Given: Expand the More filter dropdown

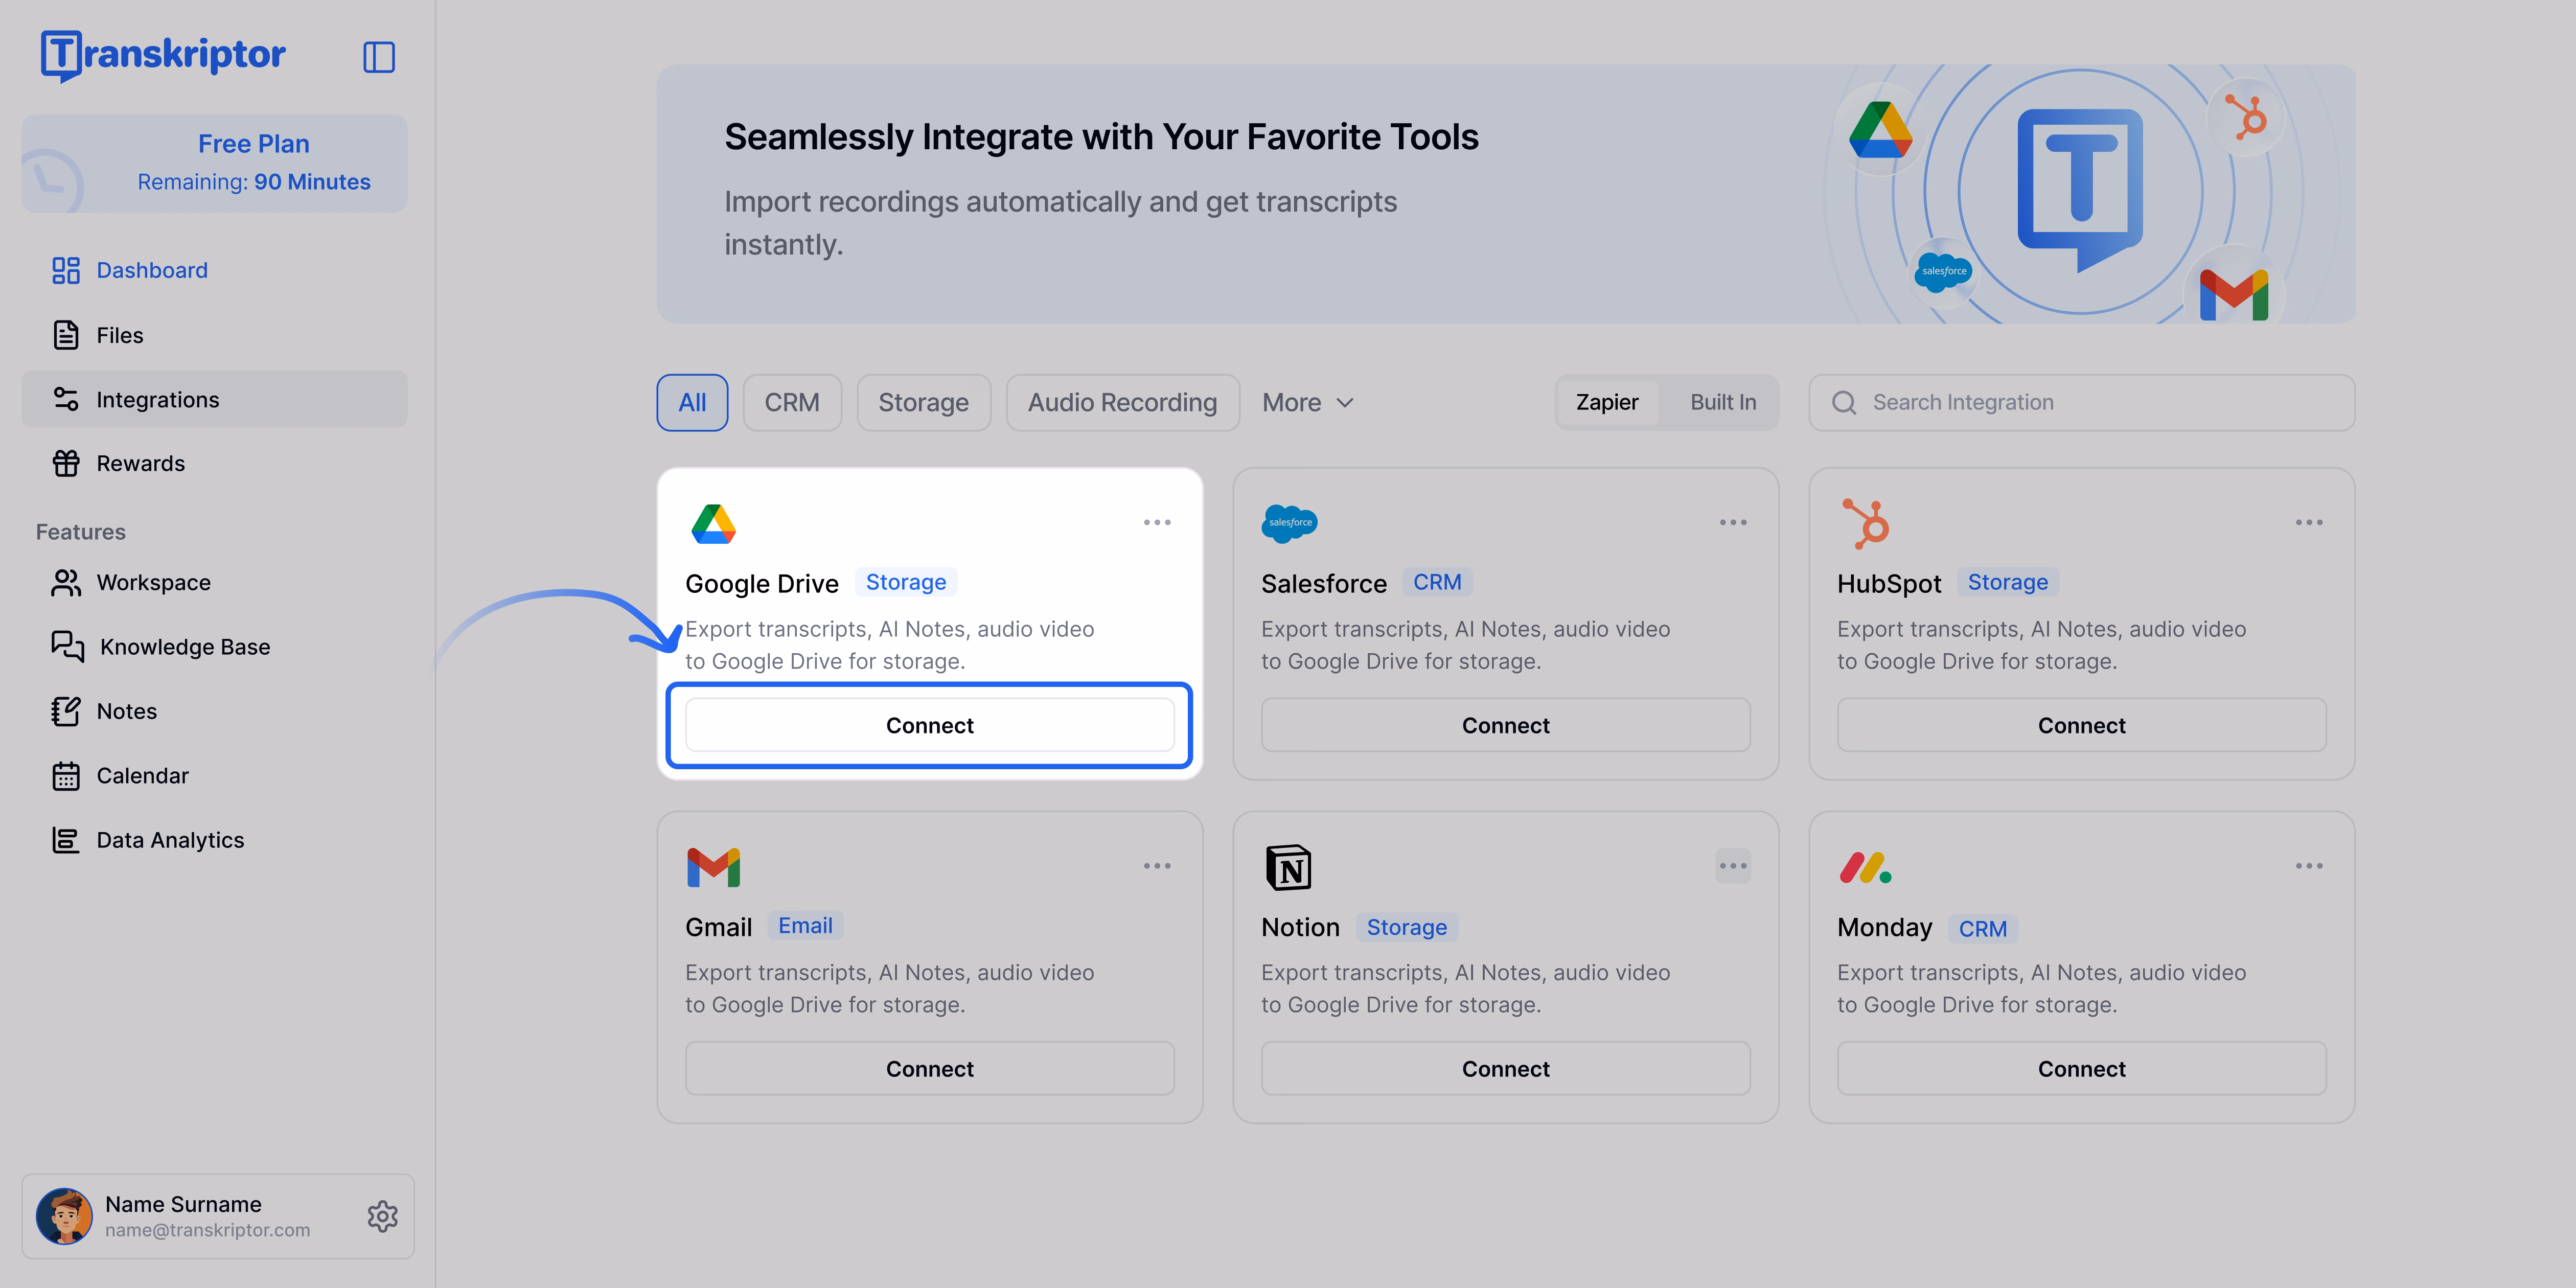Looking at the screenshot, I should click(1307, 402).
